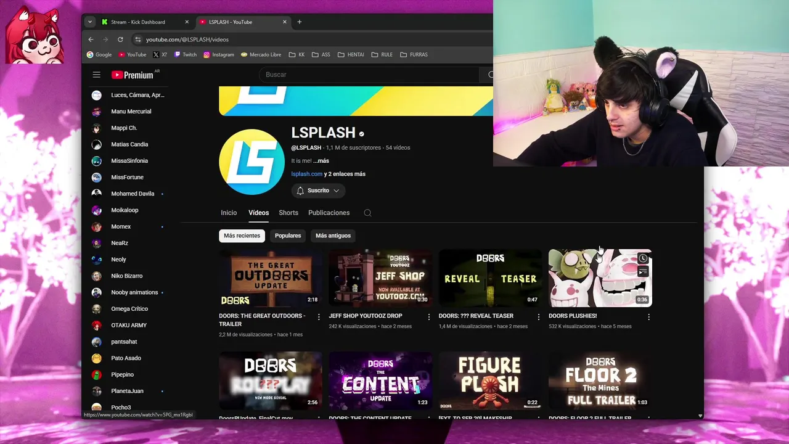Open MissaSinfonia subscription channel
The image size is (789, 444).
(128, 161)
